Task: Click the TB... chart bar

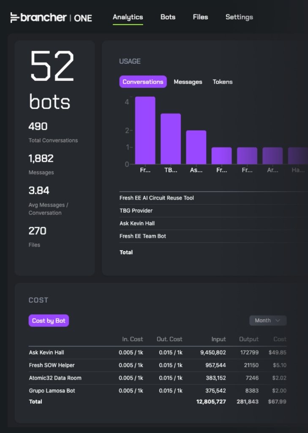Action: coord(171,139)
